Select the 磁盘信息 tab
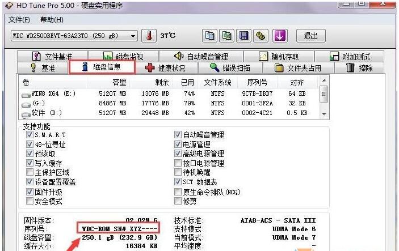This screenshot has height=251, width=399. (102, 67)
